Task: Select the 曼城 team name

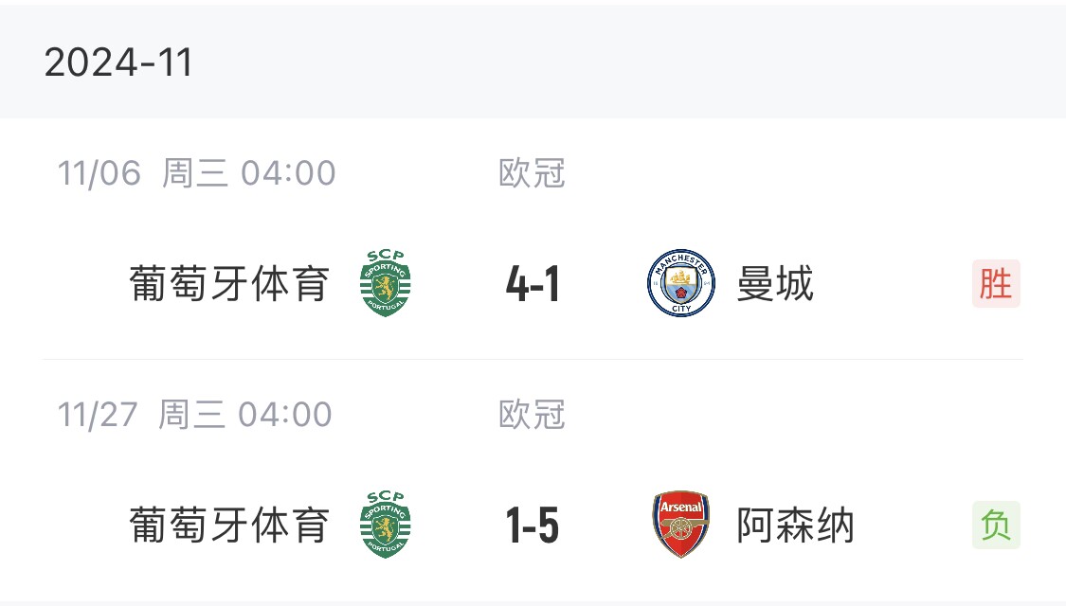Action: click(775, 284)
